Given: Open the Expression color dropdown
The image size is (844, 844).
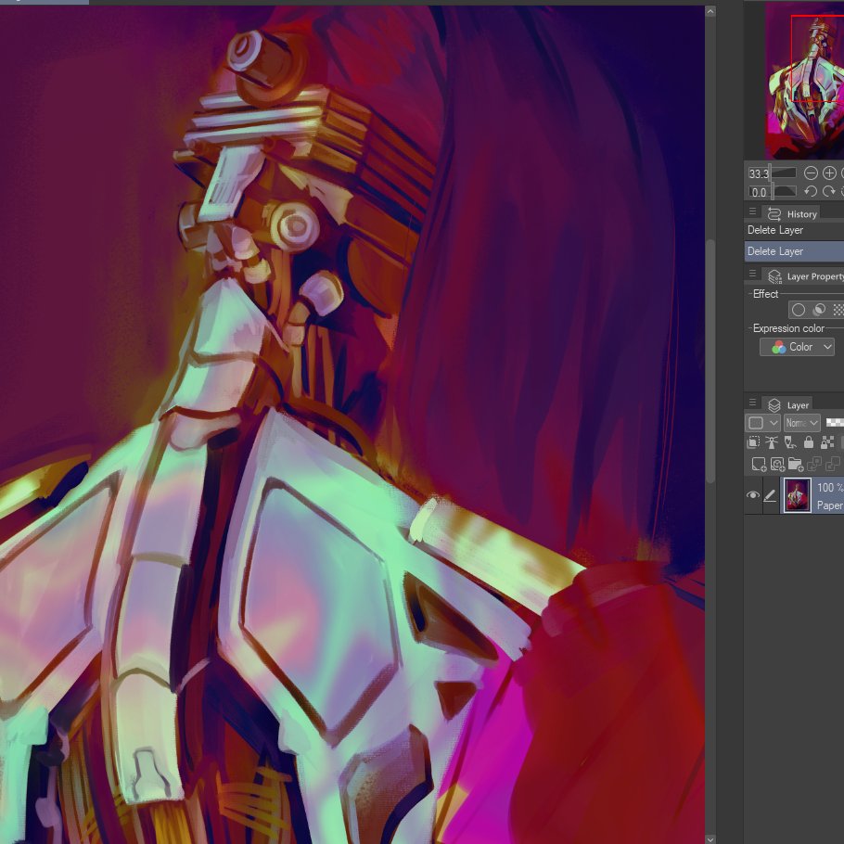Looking at the screenshot, I should tap(798, 346).
